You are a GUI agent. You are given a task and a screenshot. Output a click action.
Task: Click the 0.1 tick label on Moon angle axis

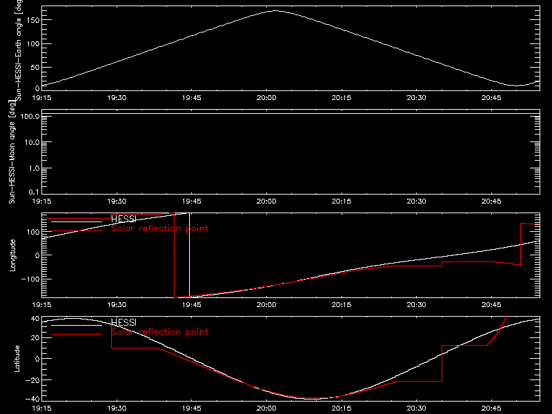click(x=34, y=192)
